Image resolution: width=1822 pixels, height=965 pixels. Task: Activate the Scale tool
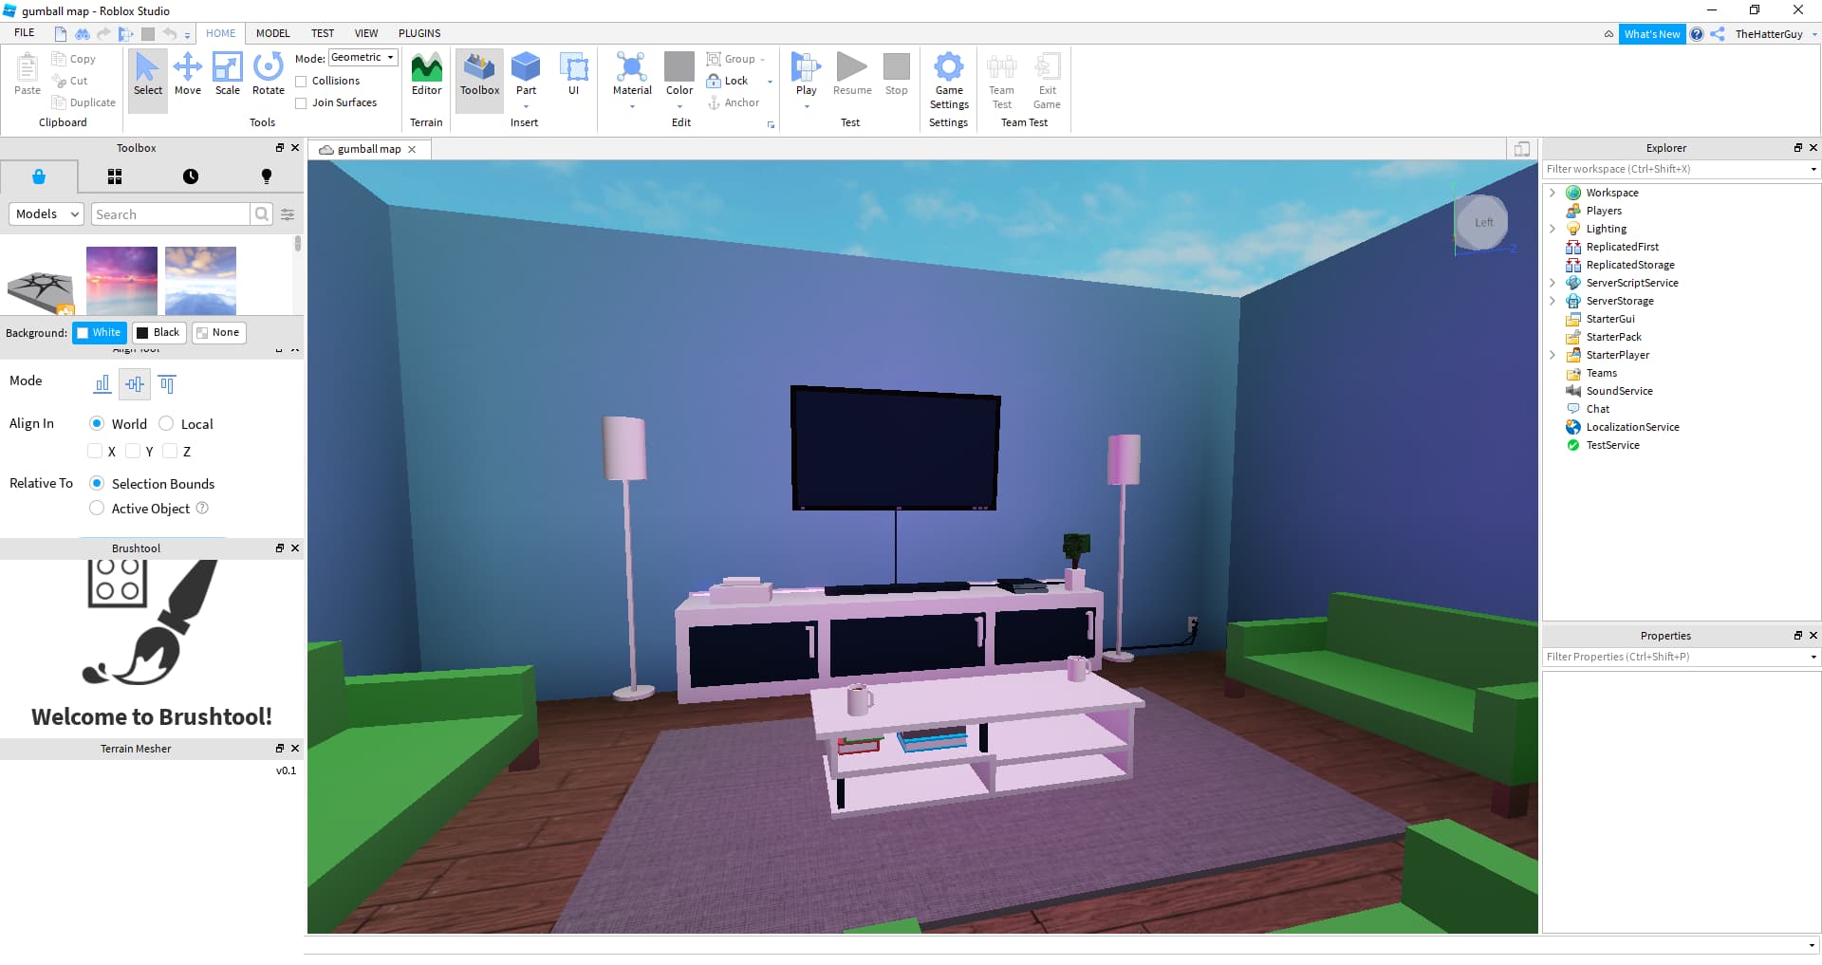click(228, 74)
